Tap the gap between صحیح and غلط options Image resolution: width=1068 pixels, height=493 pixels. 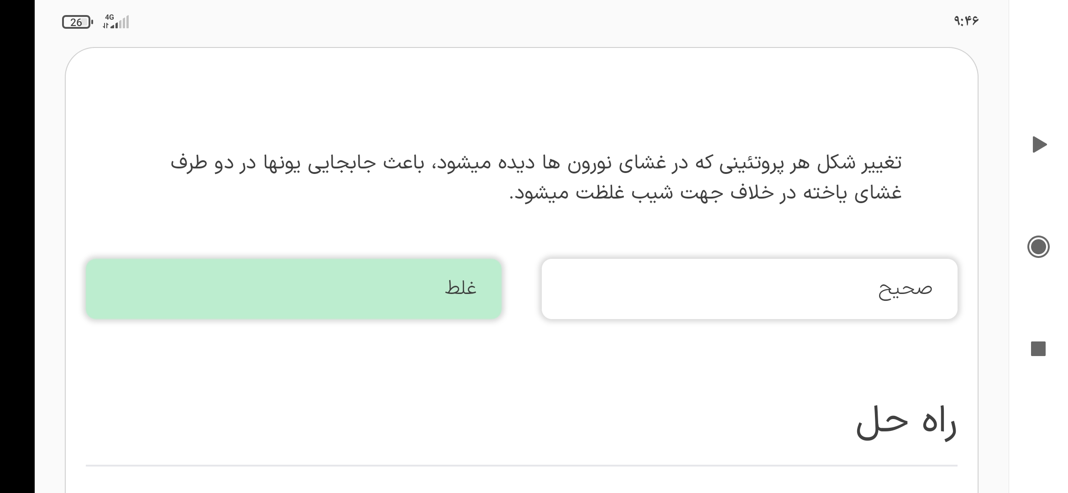(x=522, y=288)
